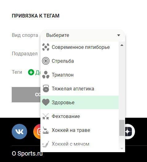
Task: Open the О Sports.ru footer link
Action: coord(27,153)
